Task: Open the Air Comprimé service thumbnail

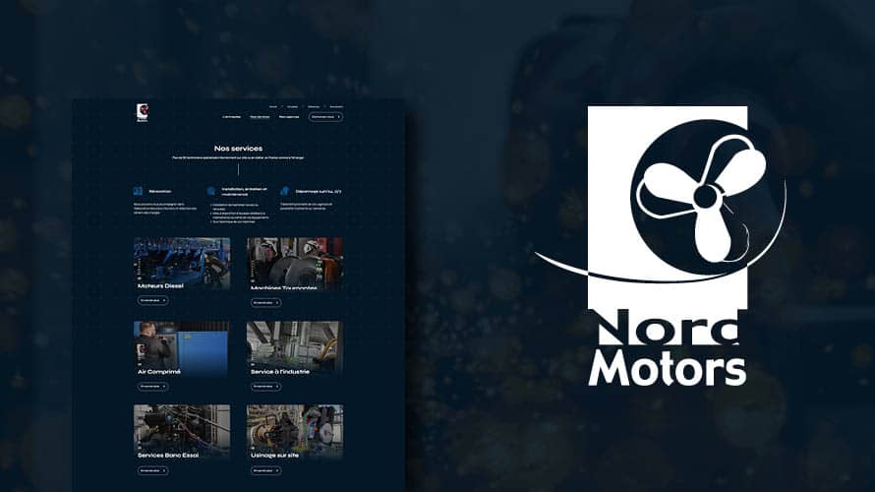Action: coord(182,348)
